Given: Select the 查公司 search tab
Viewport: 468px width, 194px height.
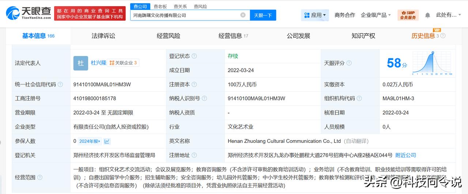Looking at the screenshot, I should [x=140, y=6].
